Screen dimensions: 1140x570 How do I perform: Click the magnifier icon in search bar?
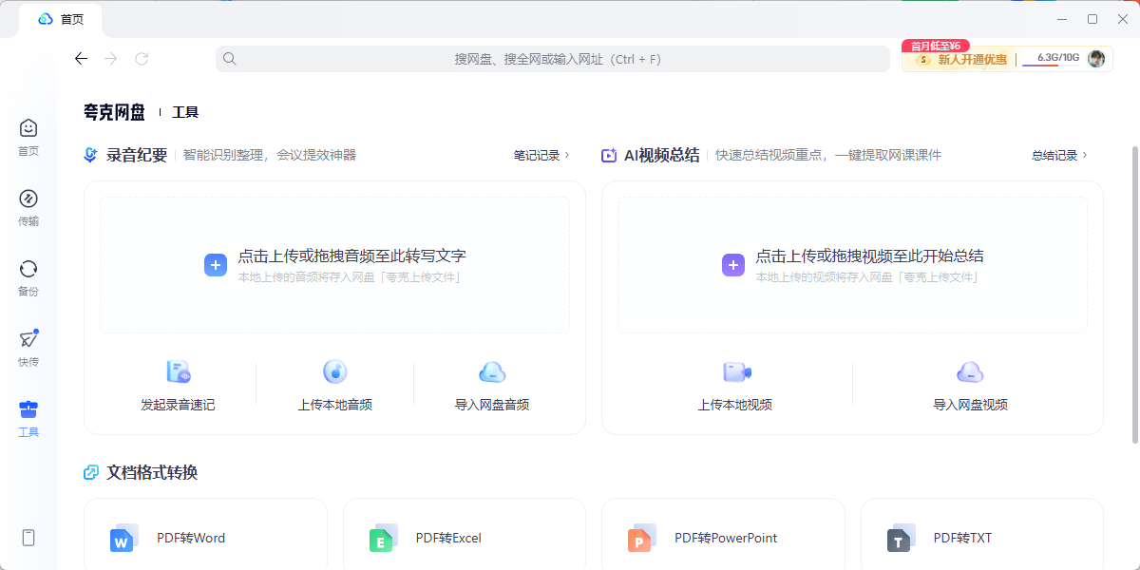tap(230, 59)
